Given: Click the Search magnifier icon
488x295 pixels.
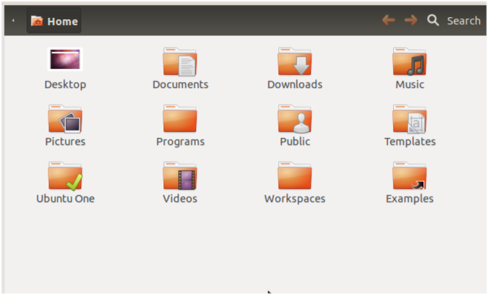Looking at the screenshot, I should pos(433,20).
